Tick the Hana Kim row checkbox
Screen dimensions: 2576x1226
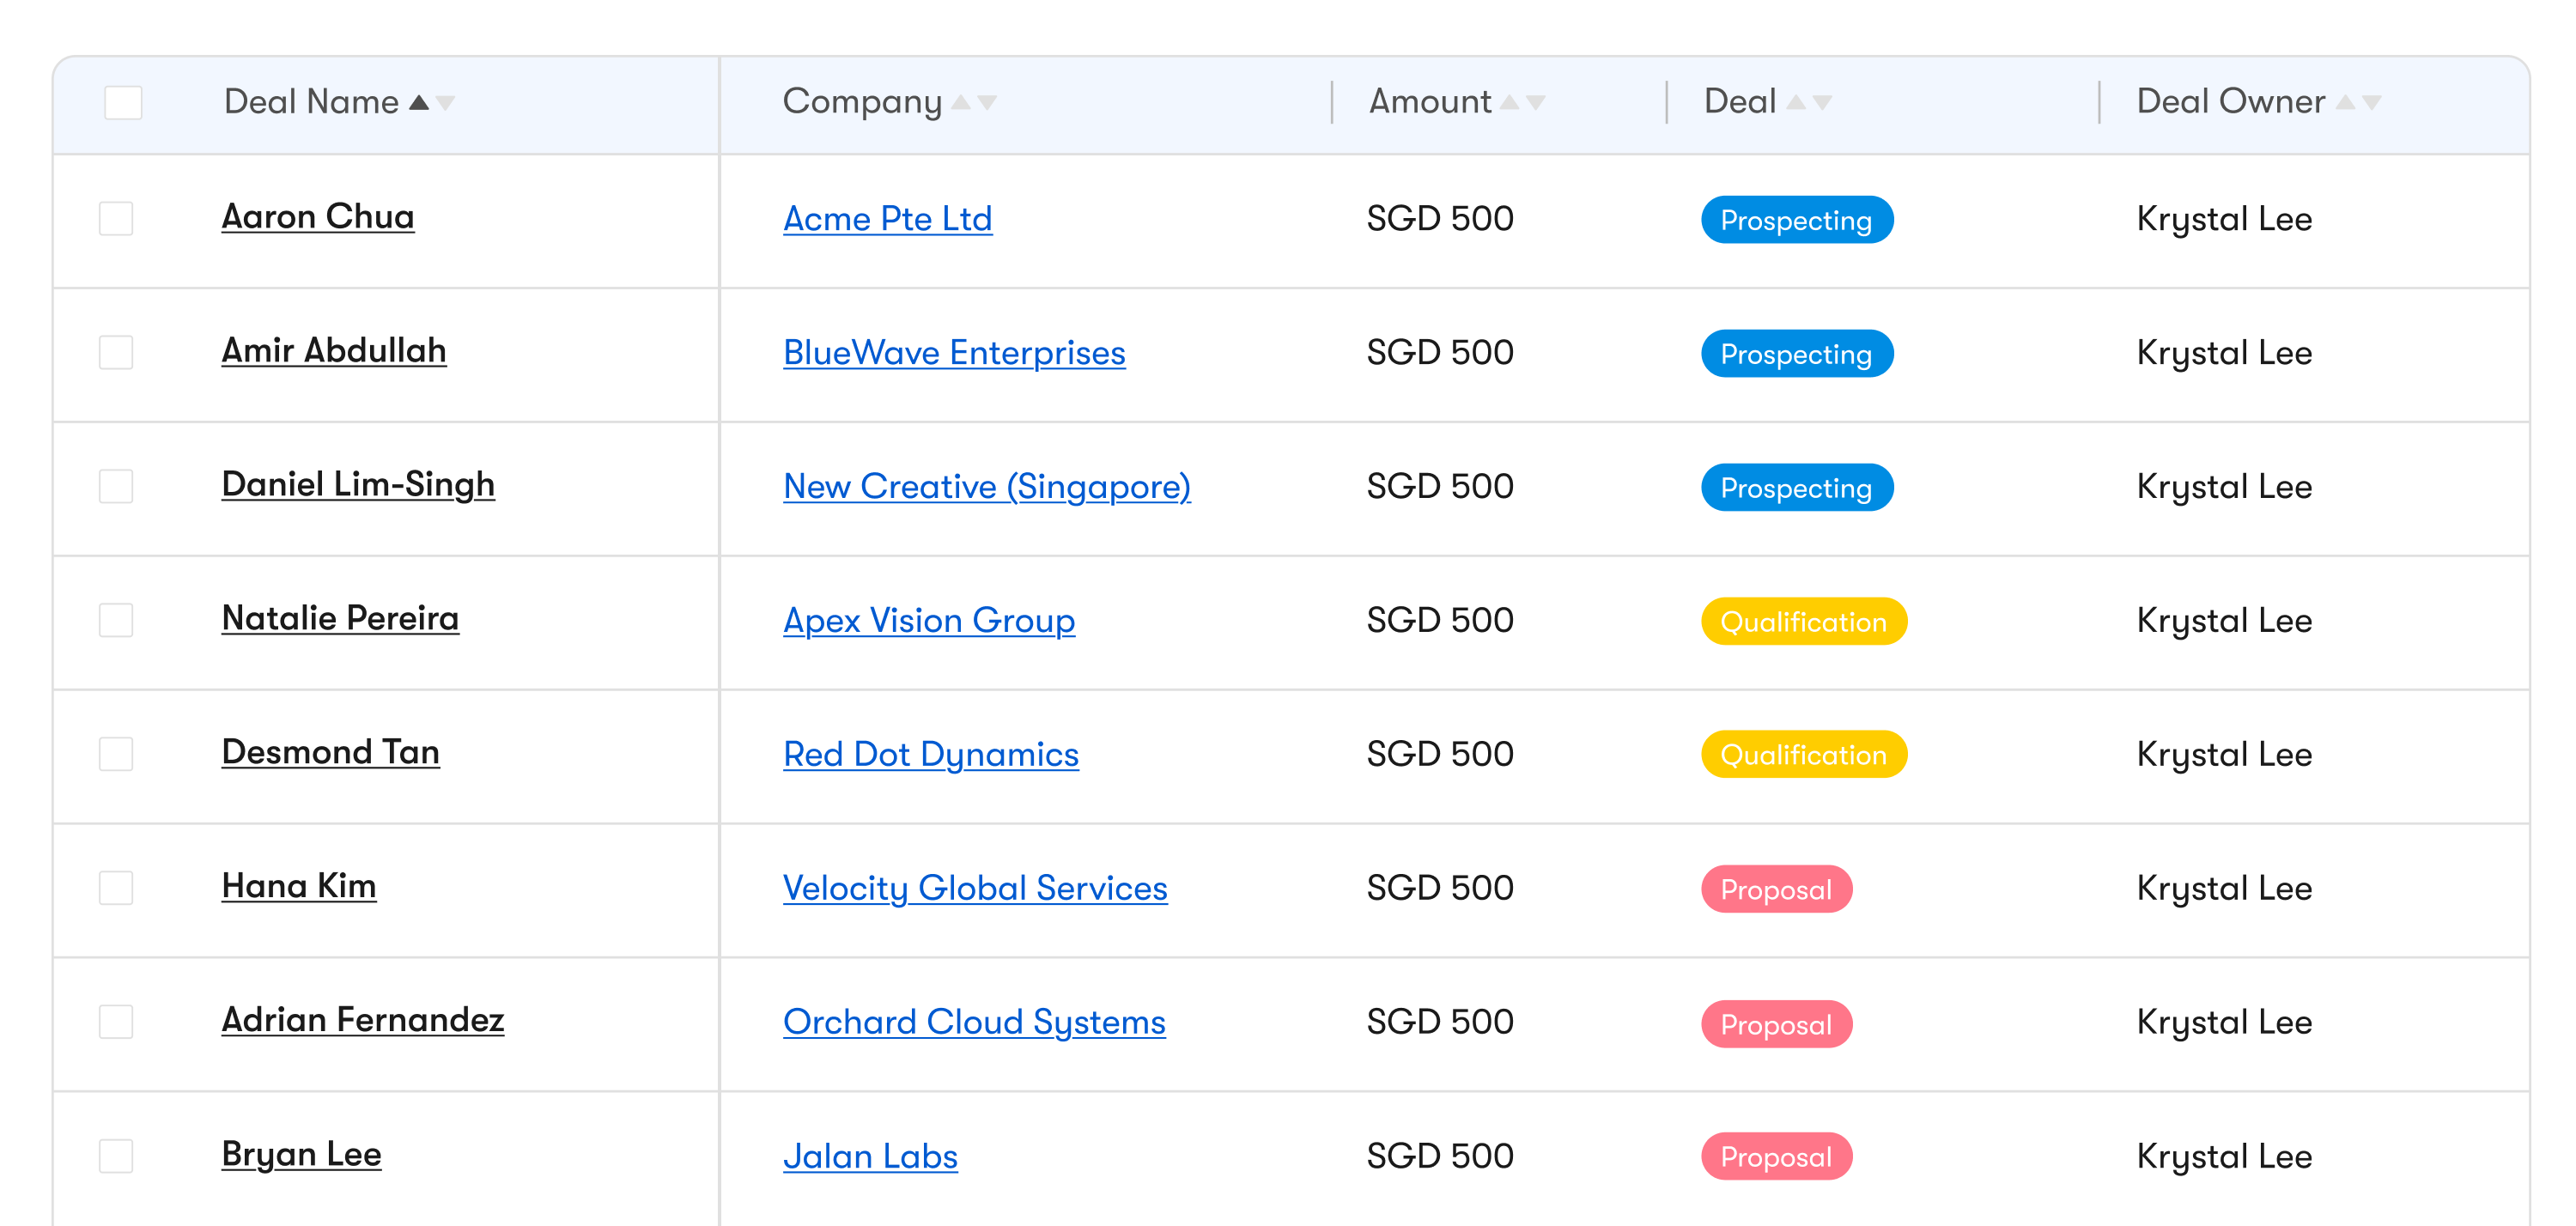[116, 888]
